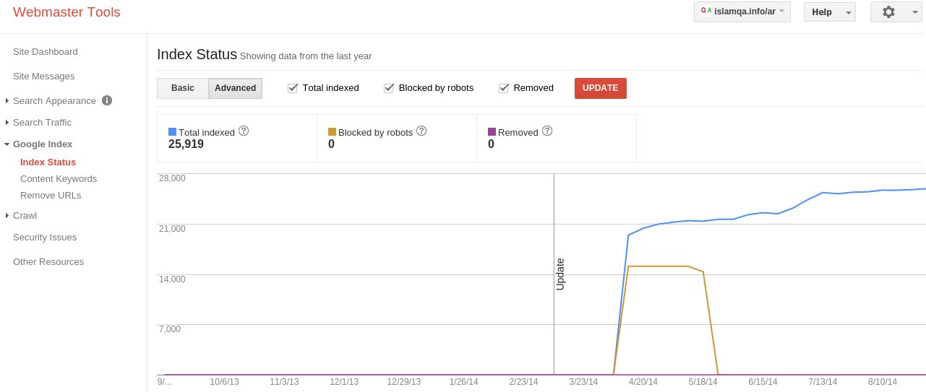Open Remove URLs in the sidebar
This screenshot has height=392, width=926.
pyautogui.click(x=51, y=196)
